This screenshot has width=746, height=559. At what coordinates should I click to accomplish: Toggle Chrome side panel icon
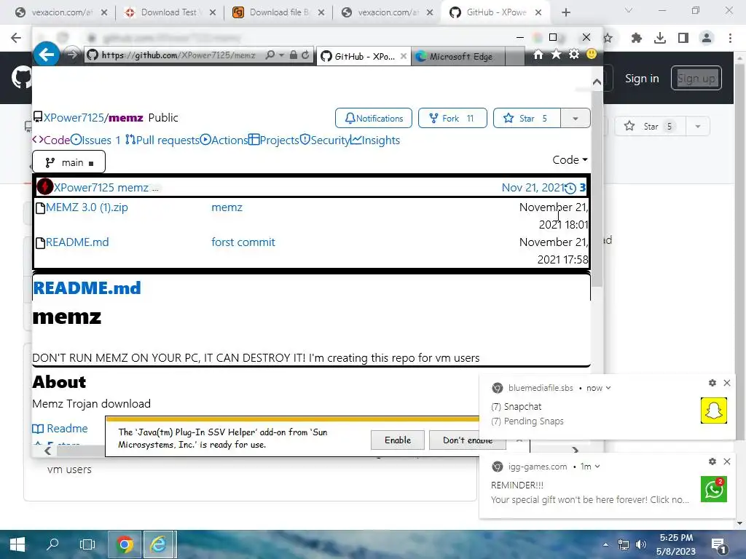[x=683, y=38]
